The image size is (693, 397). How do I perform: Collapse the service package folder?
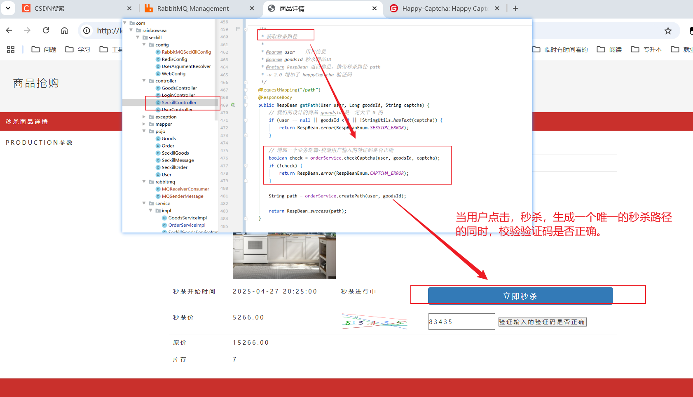click(144, 203)
